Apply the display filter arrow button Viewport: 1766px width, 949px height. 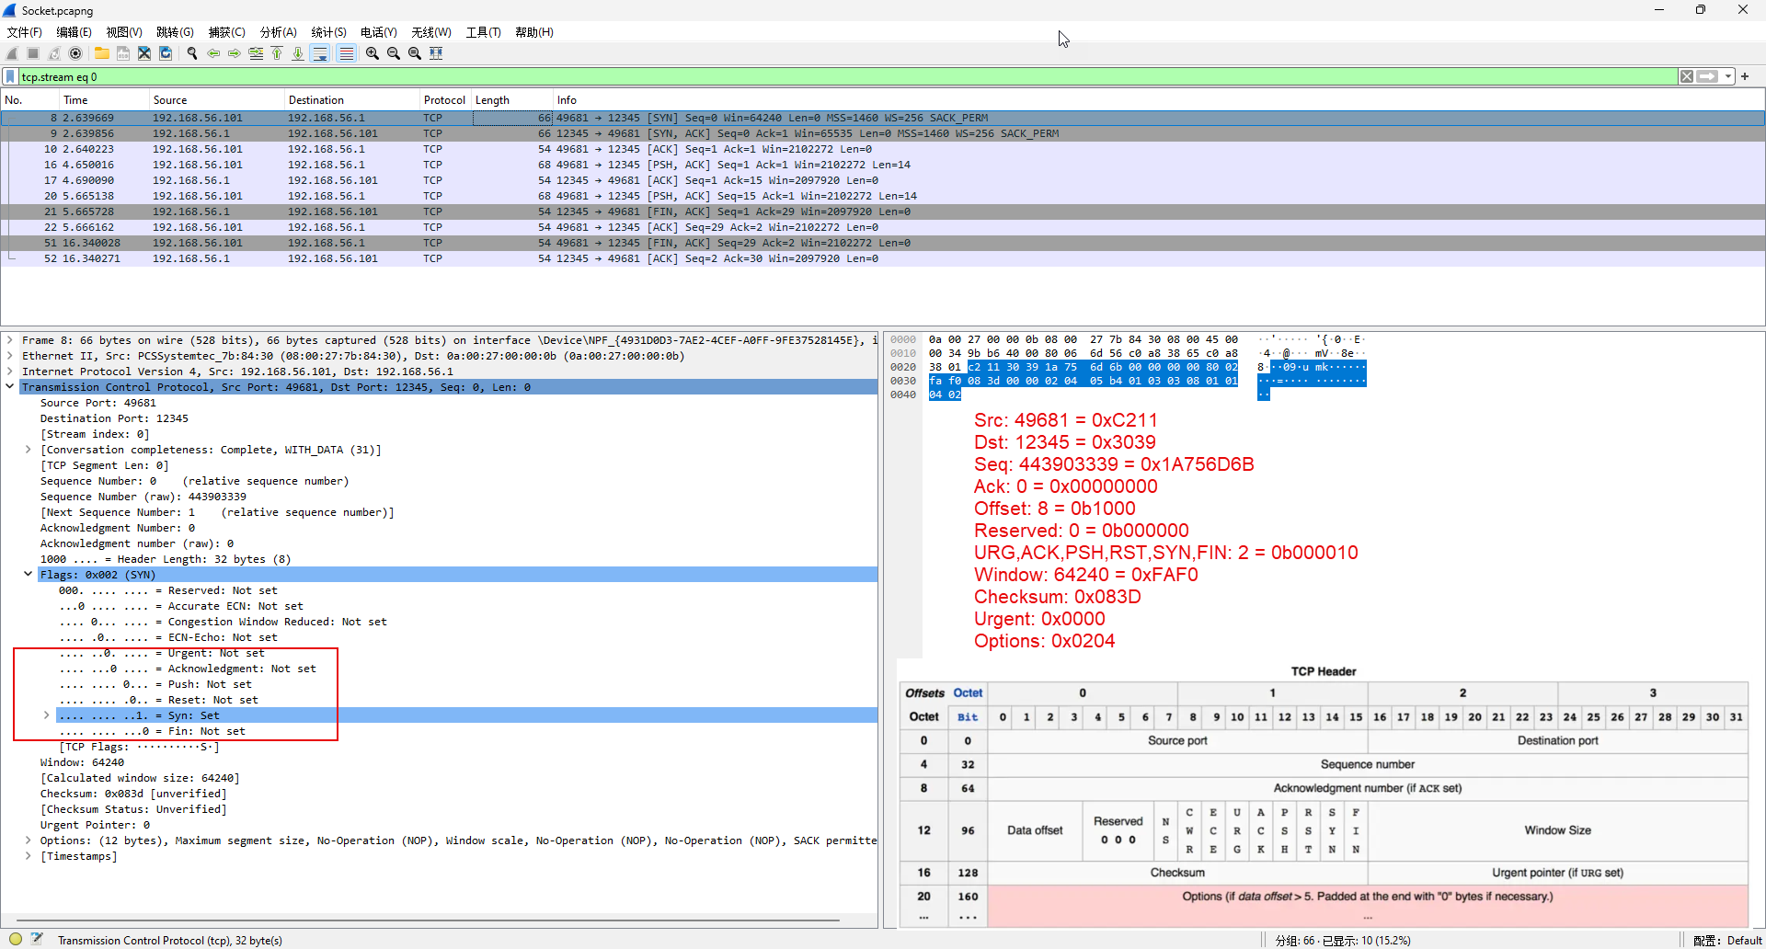click(1707, 76)
